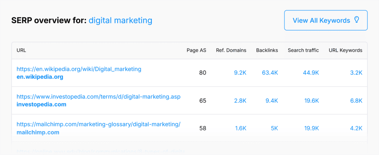Open the Mailchimp marketing-glossary URL
Image resolution: width=379 pixels, height=155 pixels.
tap(98, 124)
